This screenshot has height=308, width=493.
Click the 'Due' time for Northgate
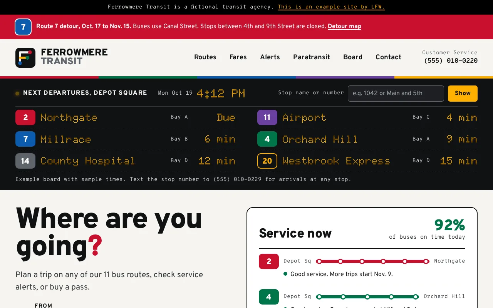(226, 117)
